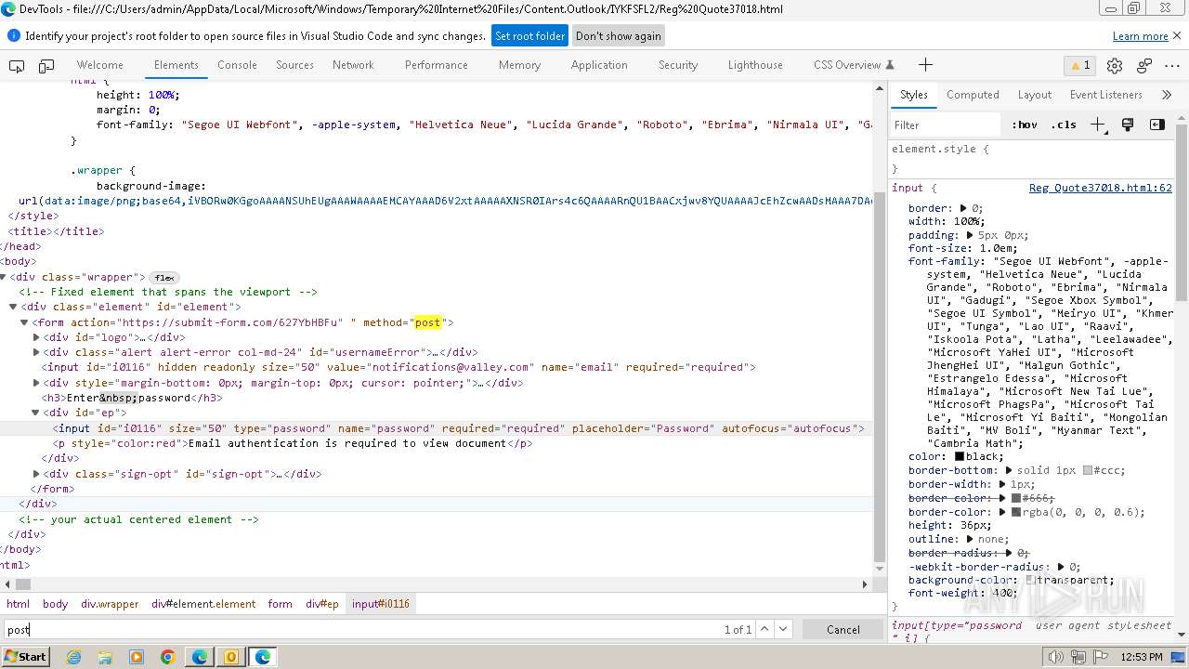Select the Computed styles tab
The image size is (1189, 669).
point(973,95)
